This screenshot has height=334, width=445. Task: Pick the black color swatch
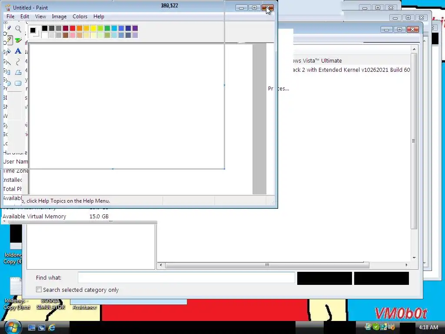pyautogui.click(x=45, y=28)
